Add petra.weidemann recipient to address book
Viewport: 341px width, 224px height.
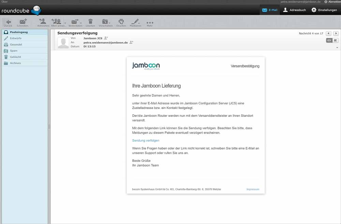(131, 42)
